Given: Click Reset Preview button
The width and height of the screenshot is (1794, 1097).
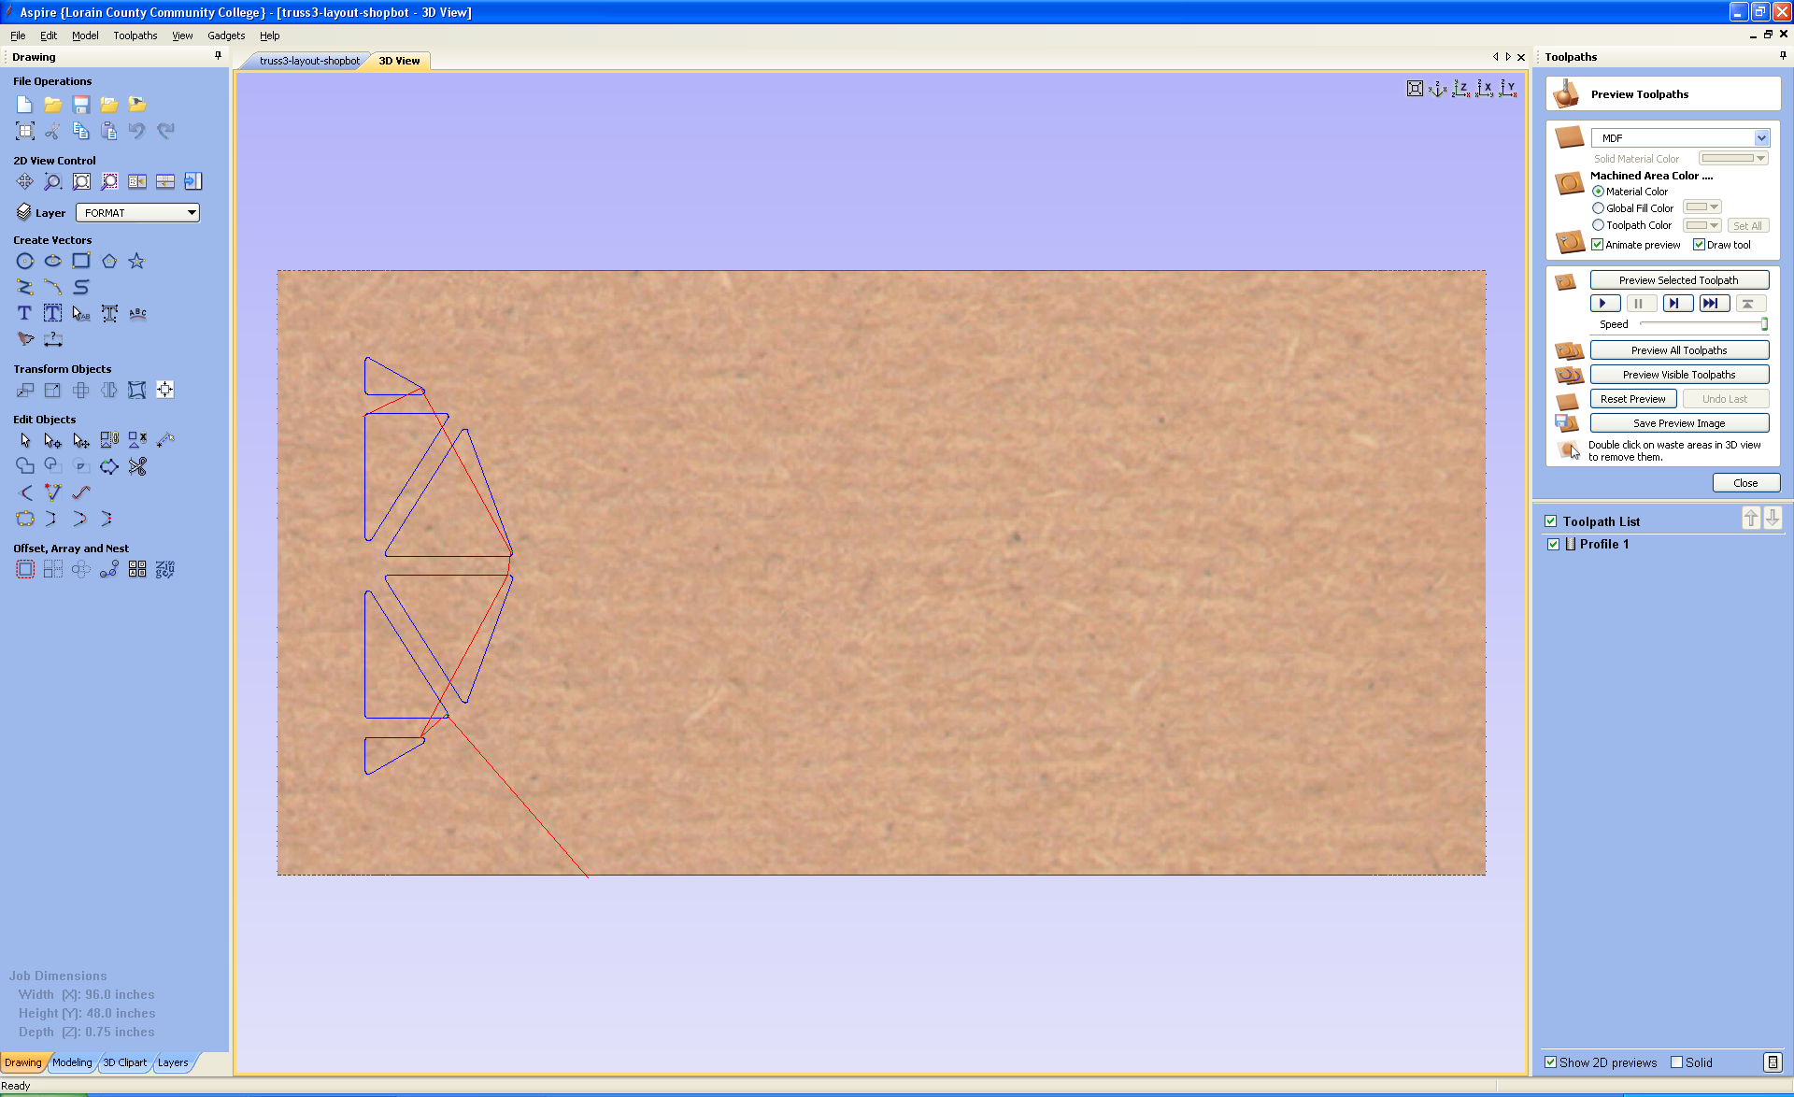Looking at the screenshot, I should [1632, 399].
